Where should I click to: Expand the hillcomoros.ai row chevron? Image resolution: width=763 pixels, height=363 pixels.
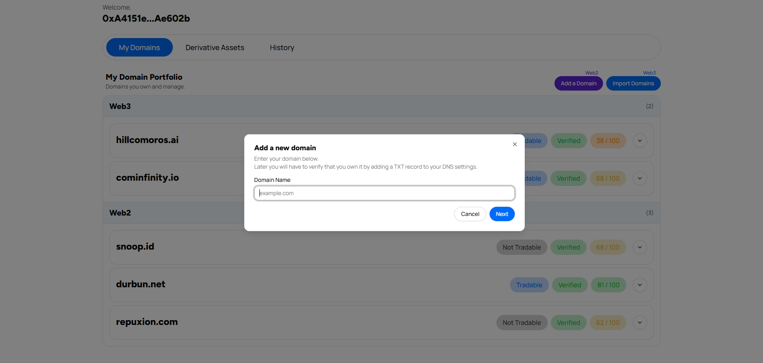click(x=640, y=141)
